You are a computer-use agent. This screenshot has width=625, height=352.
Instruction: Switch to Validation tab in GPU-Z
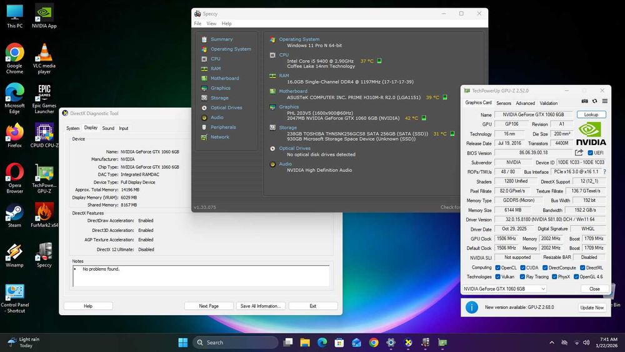549,103
